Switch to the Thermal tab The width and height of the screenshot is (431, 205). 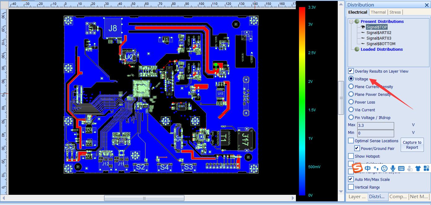coord(378,12)
